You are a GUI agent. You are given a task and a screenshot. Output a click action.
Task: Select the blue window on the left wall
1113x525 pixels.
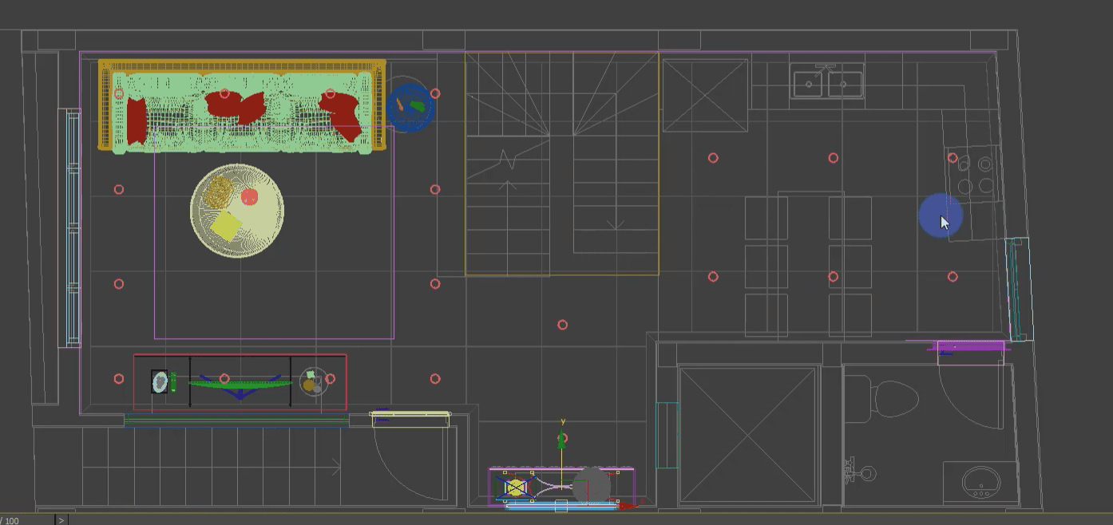point(73,228)
